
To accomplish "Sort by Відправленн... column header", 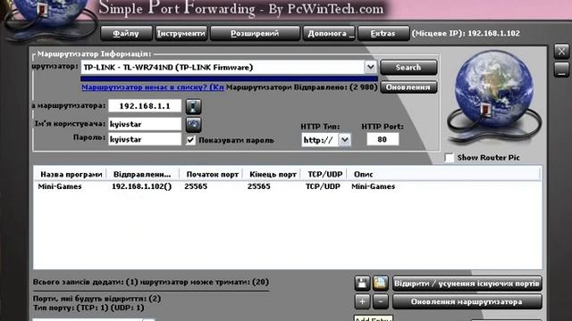I will pyautogui.click(x=143, y=175).
